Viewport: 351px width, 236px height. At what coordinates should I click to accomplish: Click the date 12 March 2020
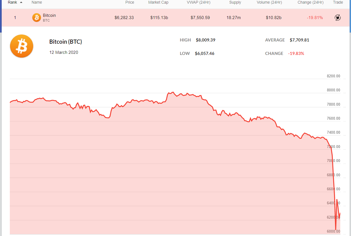click(x=64, y=52)
